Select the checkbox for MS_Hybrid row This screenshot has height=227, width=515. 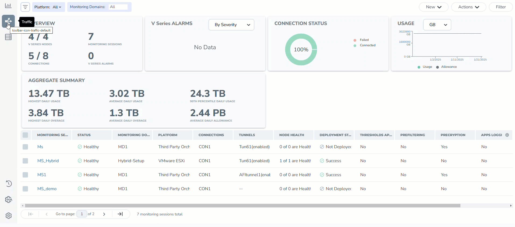25,161
